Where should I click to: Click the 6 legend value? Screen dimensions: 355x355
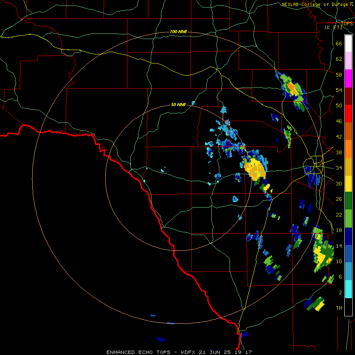coord(340,277)
